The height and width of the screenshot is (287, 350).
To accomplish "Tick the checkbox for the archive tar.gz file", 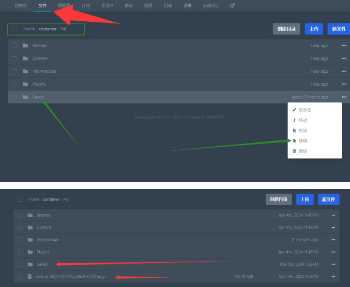I will pos(20,276).
